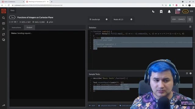Click the sumin test assertion line
Viewport: 195px width, 109px height.
click(x=108, y=82)
